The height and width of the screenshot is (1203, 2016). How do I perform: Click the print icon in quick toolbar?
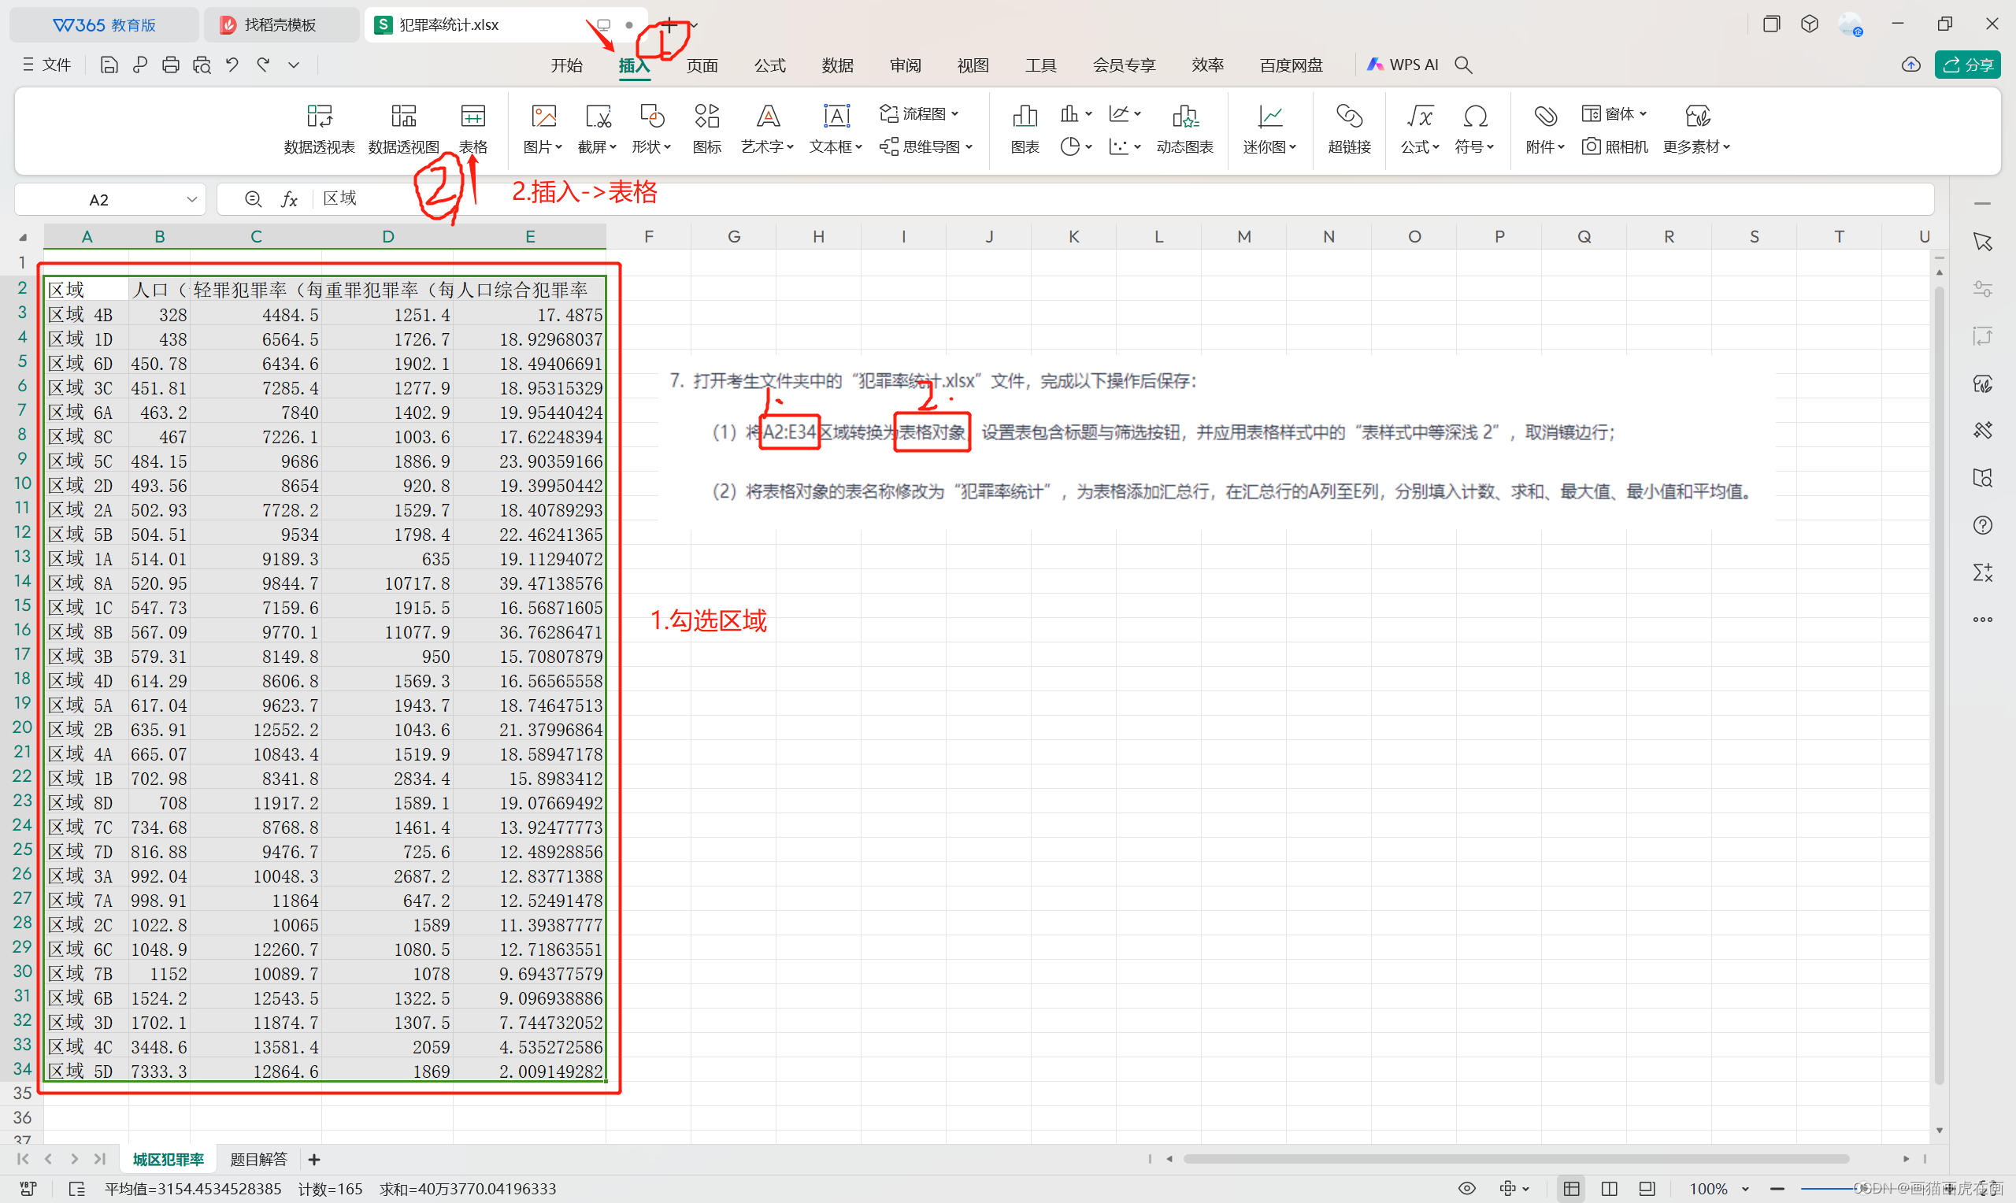tap(170, 65)
